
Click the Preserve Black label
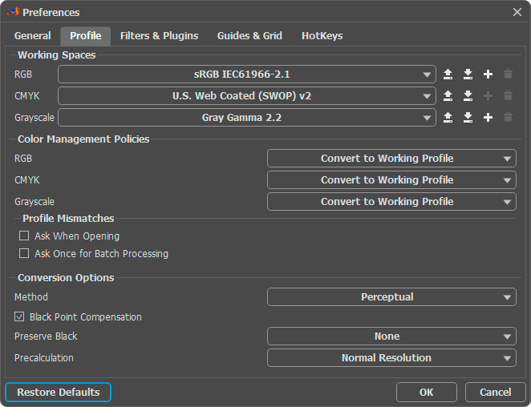tap(46, 336)
